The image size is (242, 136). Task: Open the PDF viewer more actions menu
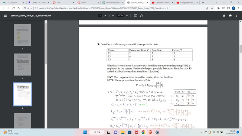(x=237, y=15)
